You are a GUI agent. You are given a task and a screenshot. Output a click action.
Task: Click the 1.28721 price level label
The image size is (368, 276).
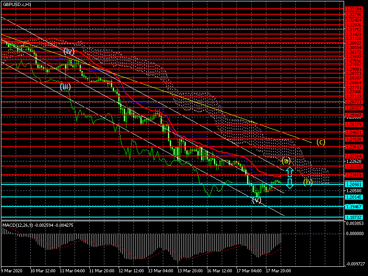tap(354, 74)
